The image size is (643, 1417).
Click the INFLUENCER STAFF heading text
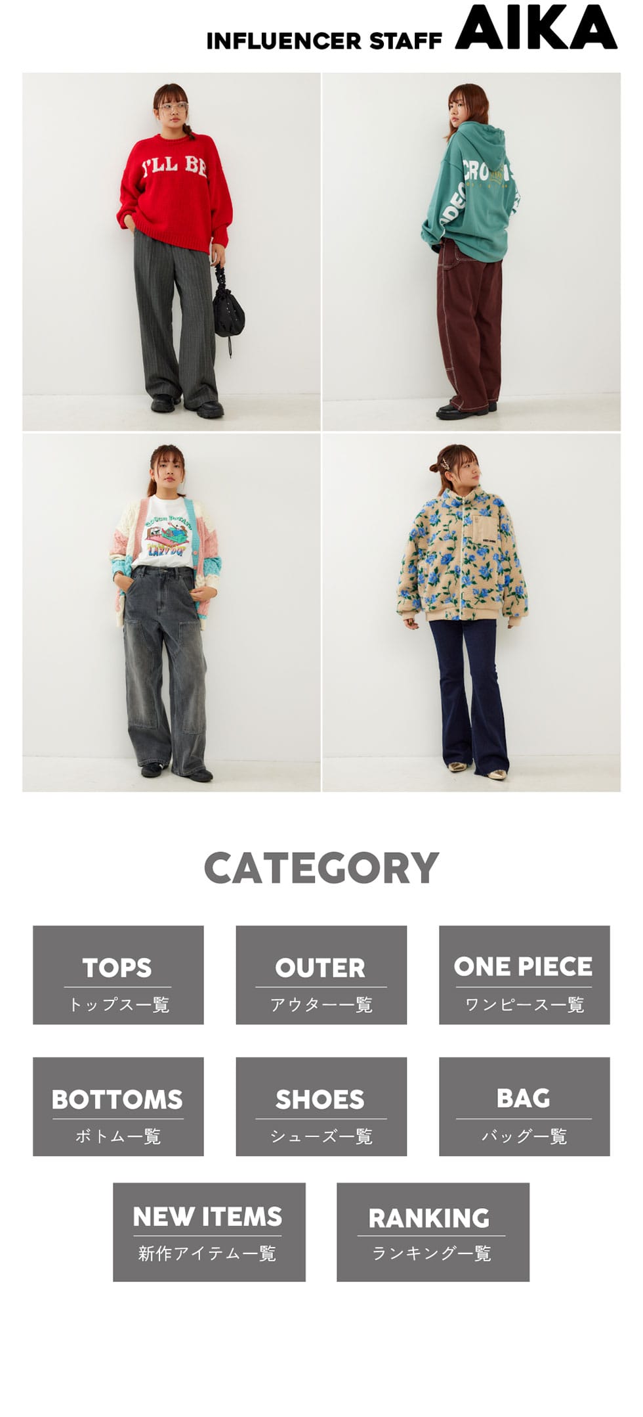tap(324, 41)
